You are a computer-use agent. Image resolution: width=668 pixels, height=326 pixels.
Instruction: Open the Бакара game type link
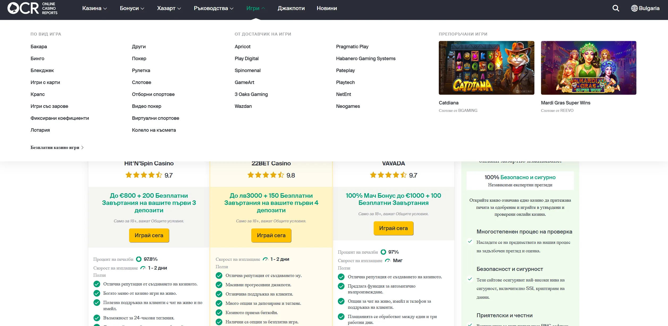(39, 47)
